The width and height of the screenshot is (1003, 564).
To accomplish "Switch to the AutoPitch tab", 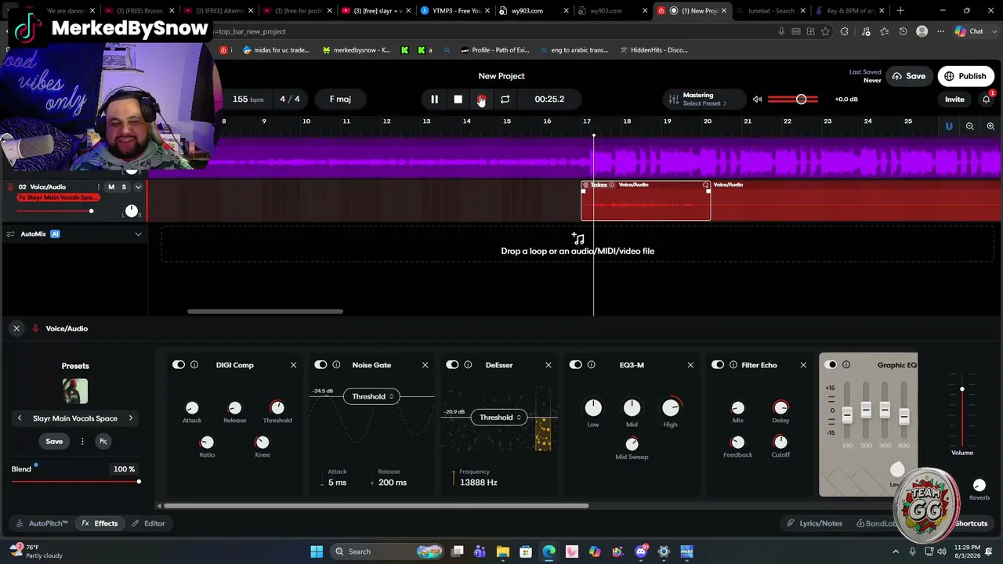I will point(42,523).
